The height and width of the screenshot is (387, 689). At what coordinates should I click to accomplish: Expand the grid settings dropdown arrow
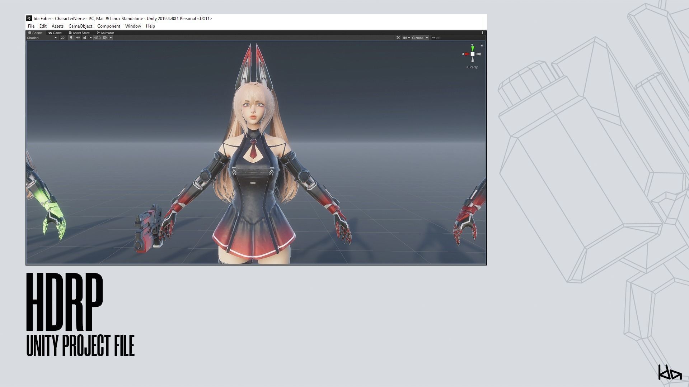pyautogui.click(x=111, y=38)
